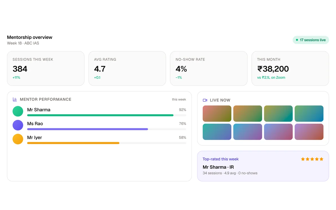
Task: Click the +11% change indicator
Action: click(x=16, y=78)
